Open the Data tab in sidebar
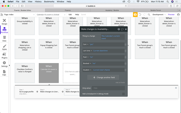Image resolution: width=181 pixels, height=113 pixels. click(4, 39)
